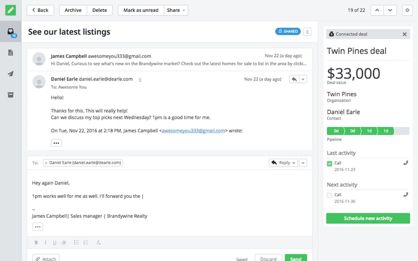The width and height of the screenshot is (418, 261).
Task: Insert a bulleted list
Action: (76, 242)
